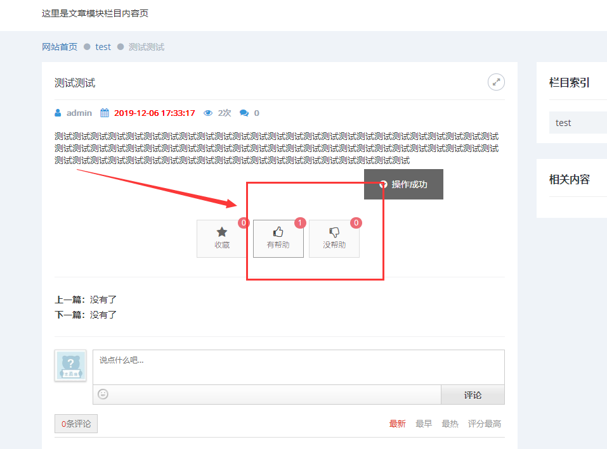Click the red badge count on 有帮助
Image resolution: width=607 pixels, height=449 pixels.
(300, 223)
